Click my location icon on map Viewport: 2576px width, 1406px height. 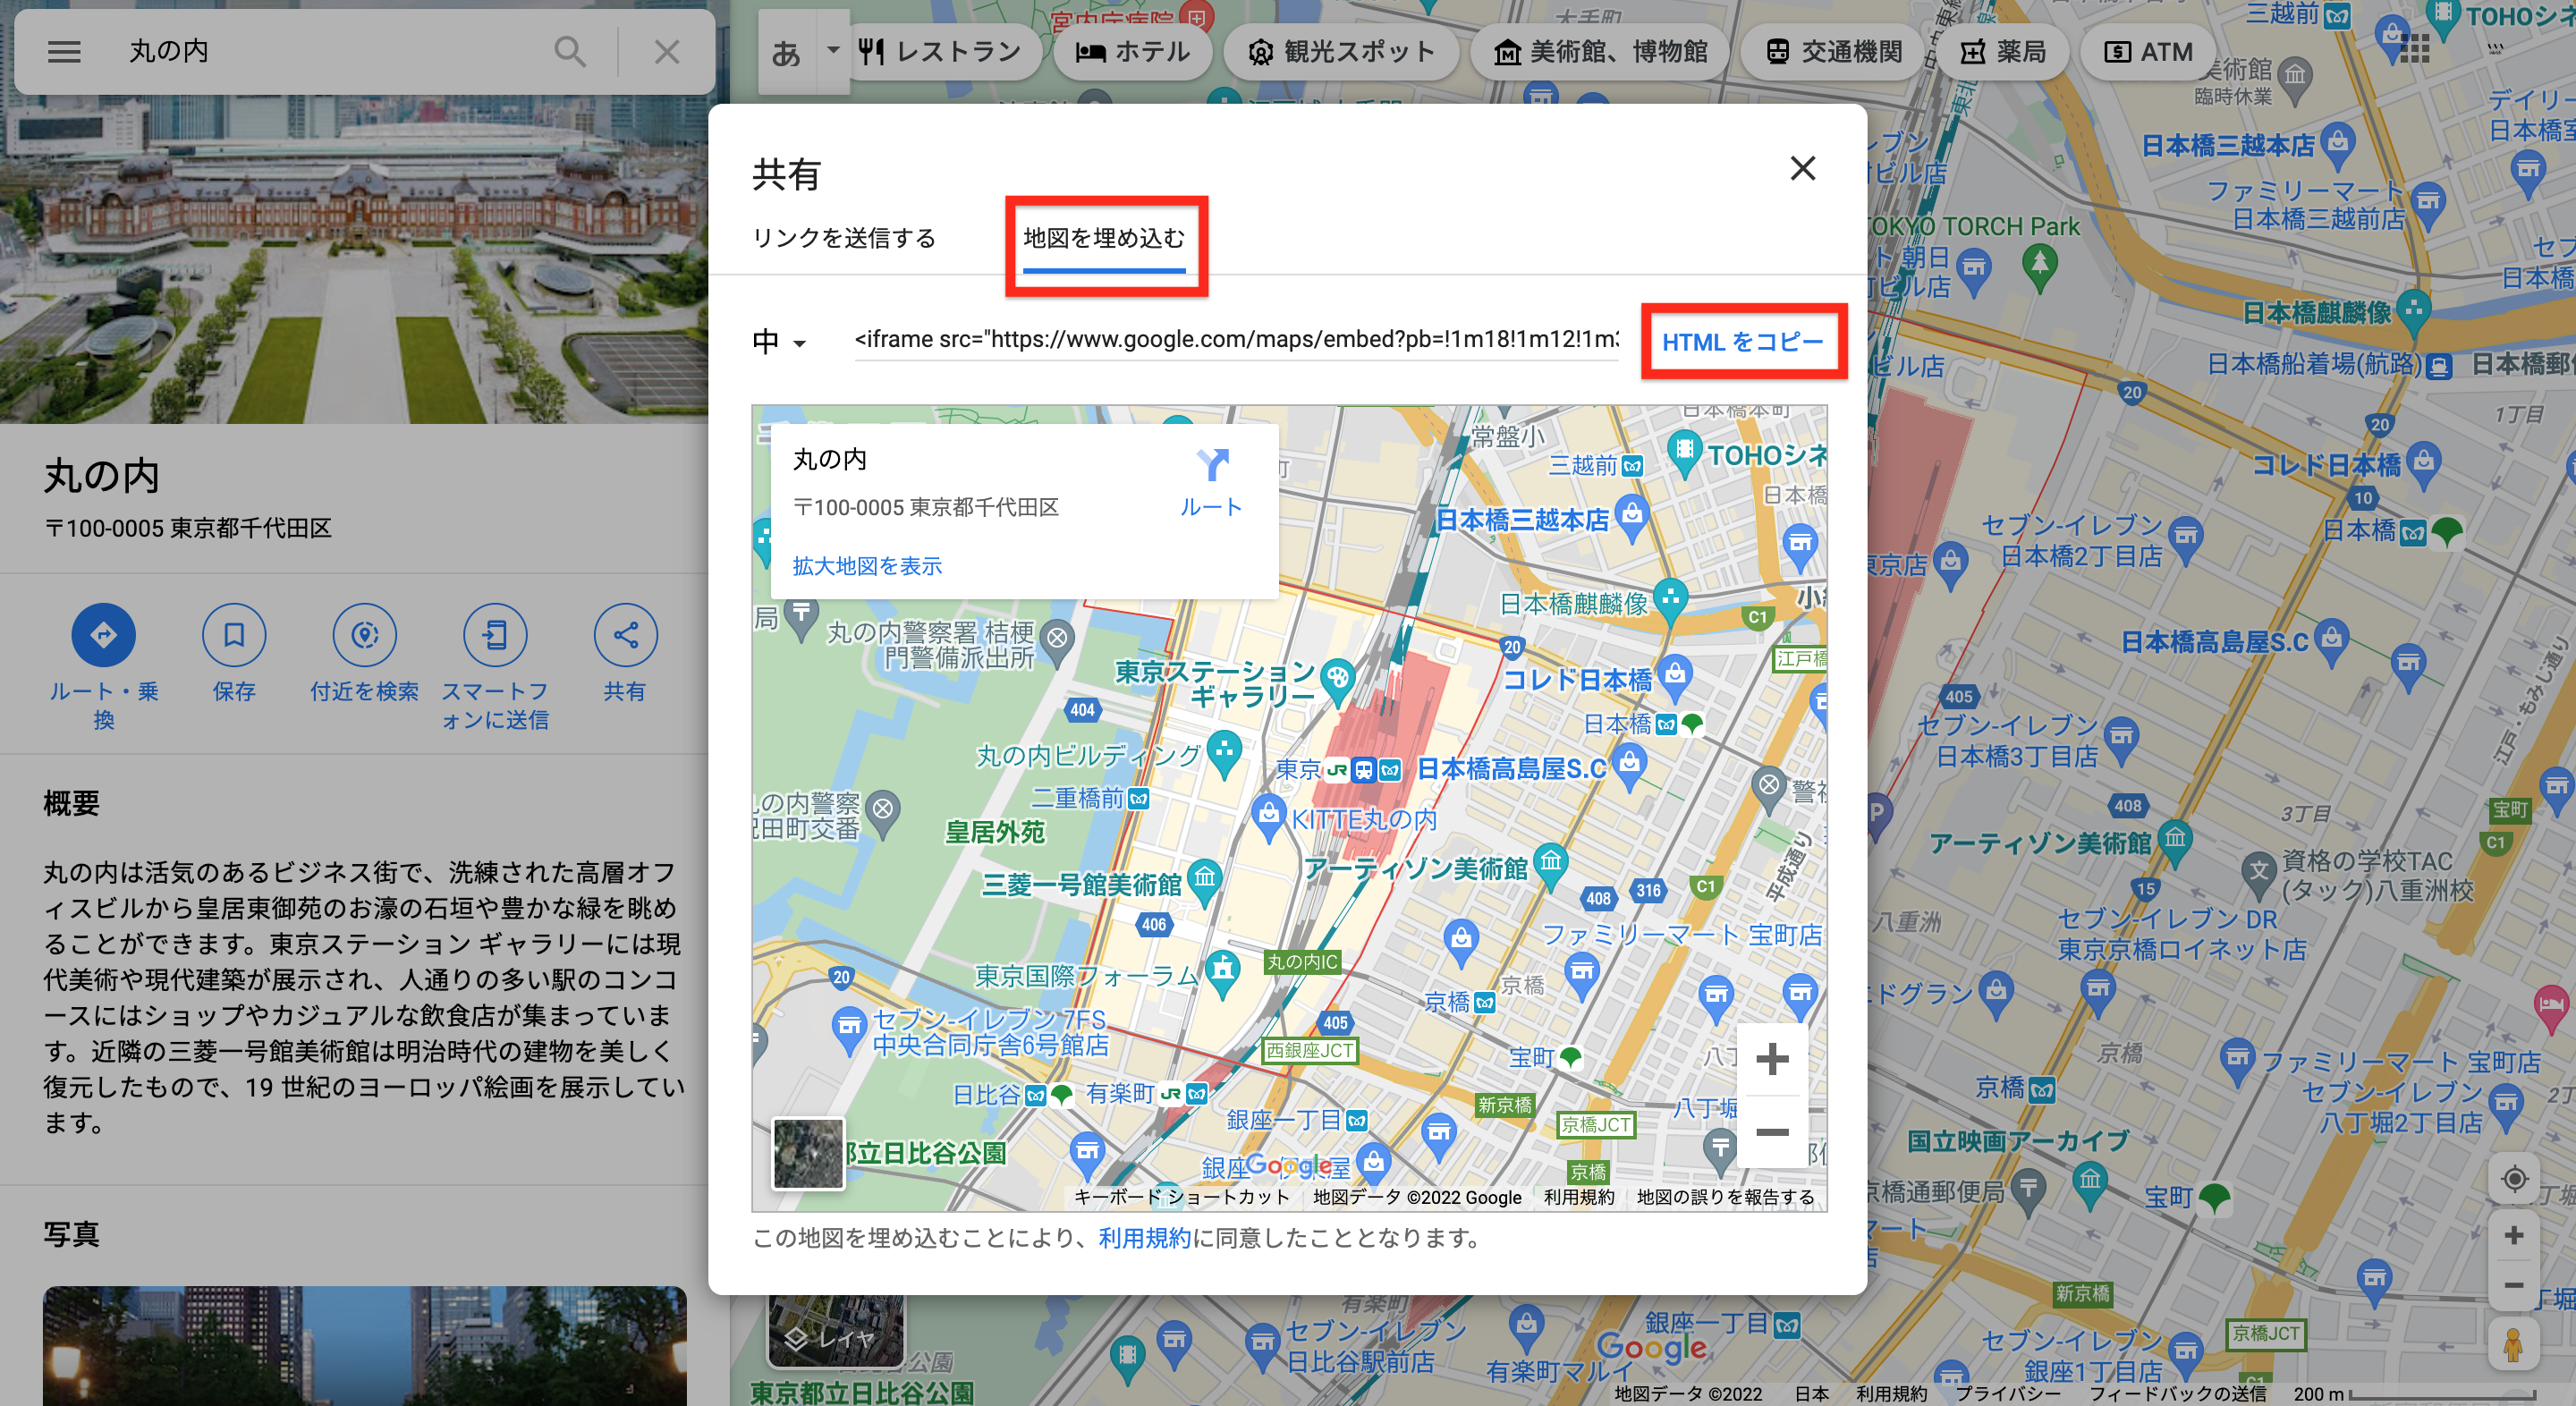tap(2513, 1179)
